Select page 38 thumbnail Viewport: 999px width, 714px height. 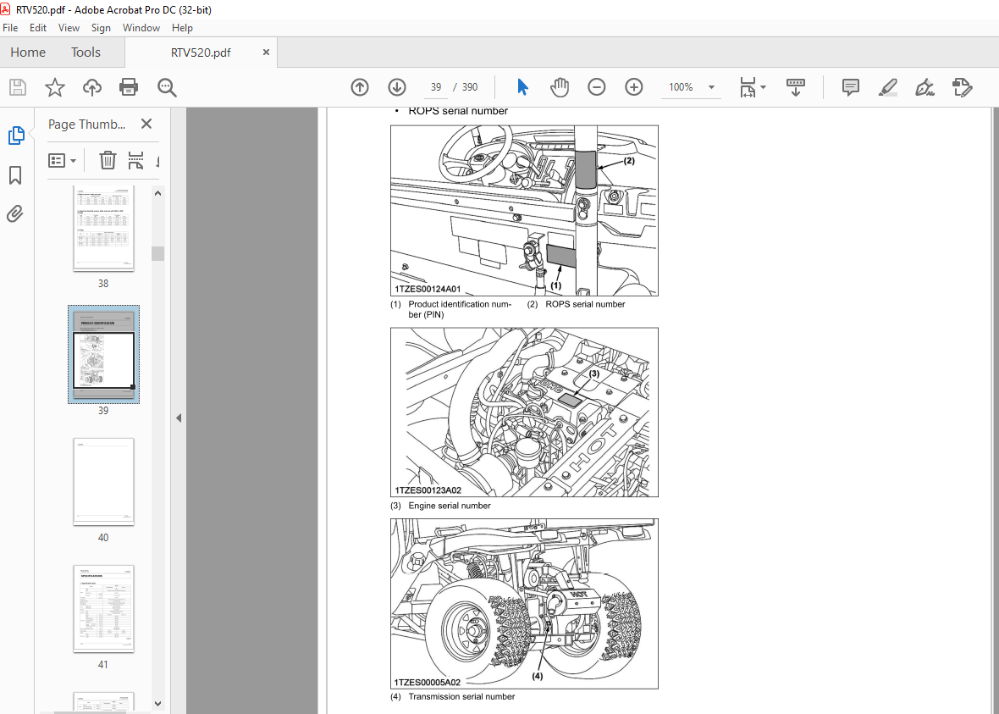point(103,228)
